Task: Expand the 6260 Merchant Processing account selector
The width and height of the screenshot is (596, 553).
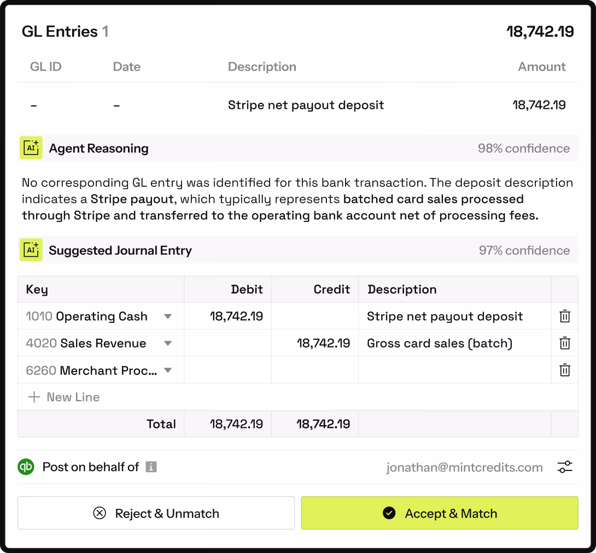Action: (168, 370)
